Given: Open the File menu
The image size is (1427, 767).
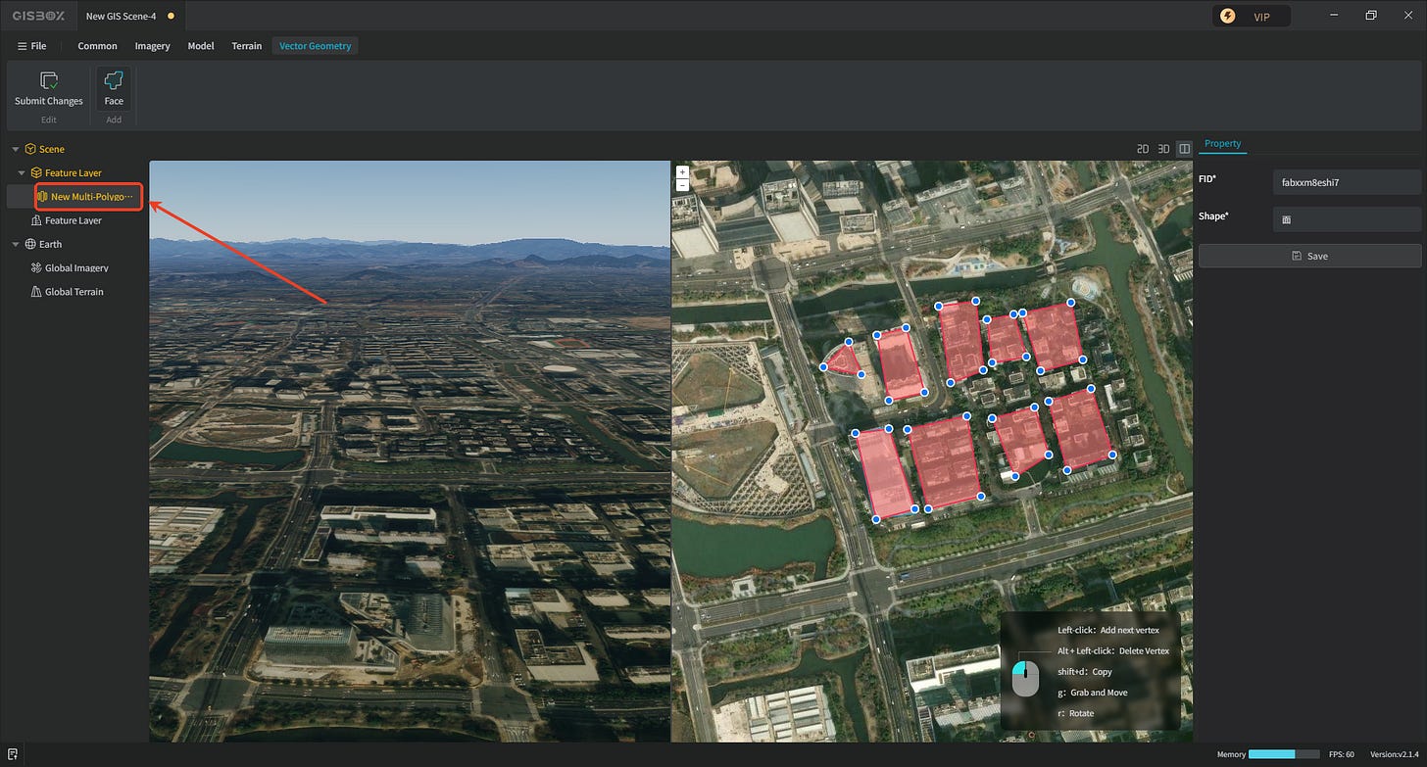Looking at the screenshot, I should [x=31, y=46].
